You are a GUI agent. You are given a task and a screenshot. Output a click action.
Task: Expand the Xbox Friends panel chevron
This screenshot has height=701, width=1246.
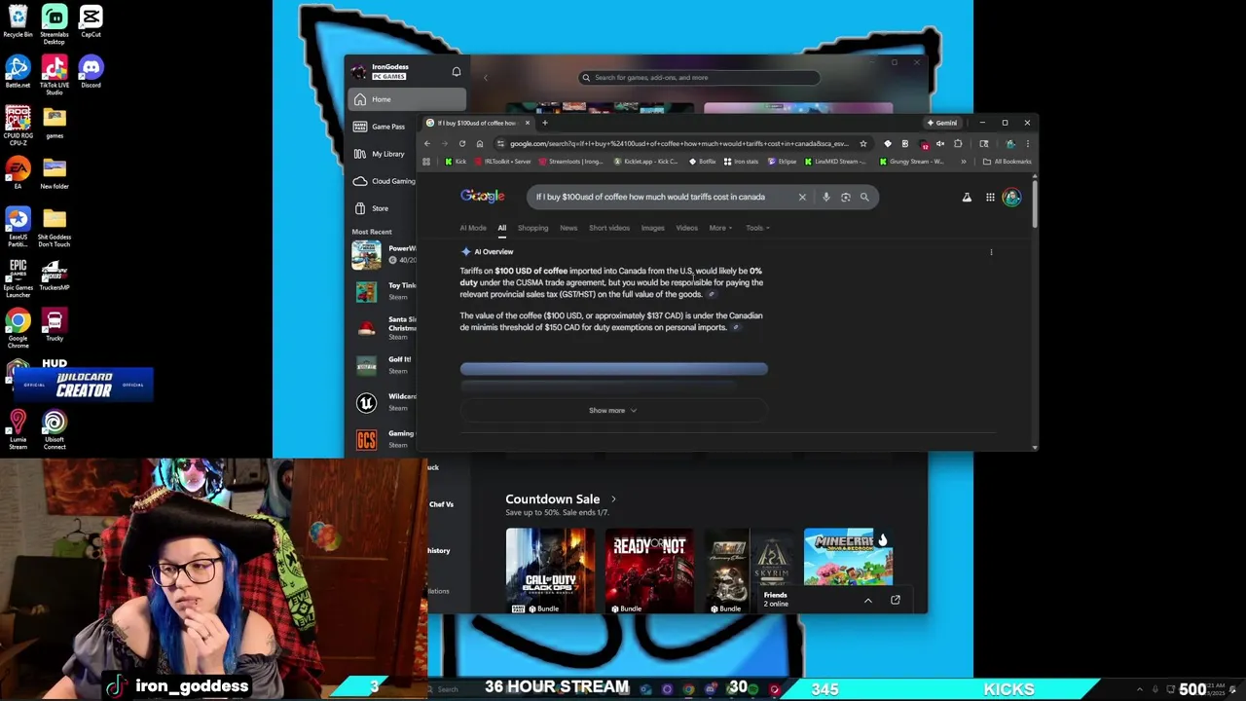point(867,600)
